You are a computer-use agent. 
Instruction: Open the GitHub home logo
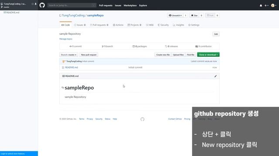[42, 5]
